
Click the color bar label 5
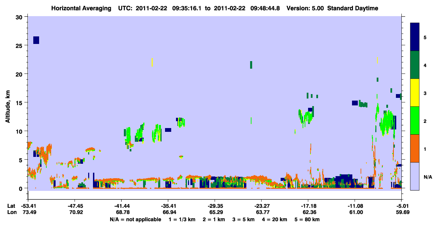pos(425,37)
